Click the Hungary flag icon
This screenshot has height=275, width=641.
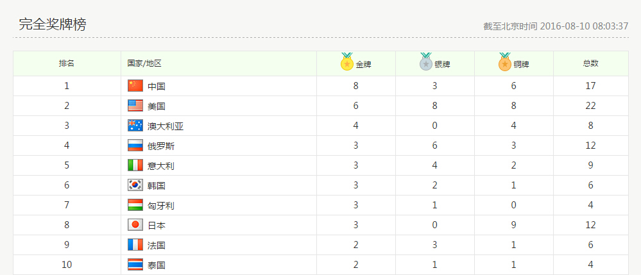pyautogui.click(x=135, y=205)
